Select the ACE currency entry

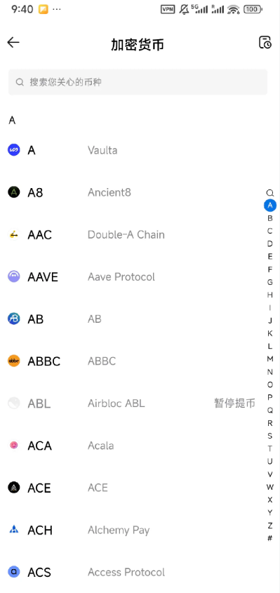coord(133,488)
